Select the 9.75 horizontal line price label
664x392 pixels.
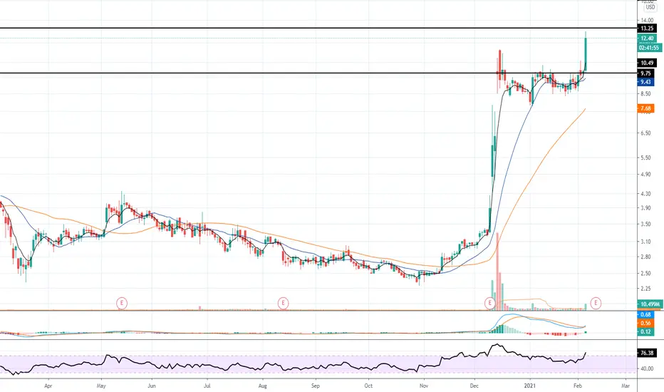pyautogui.click(x=645, y=73)
